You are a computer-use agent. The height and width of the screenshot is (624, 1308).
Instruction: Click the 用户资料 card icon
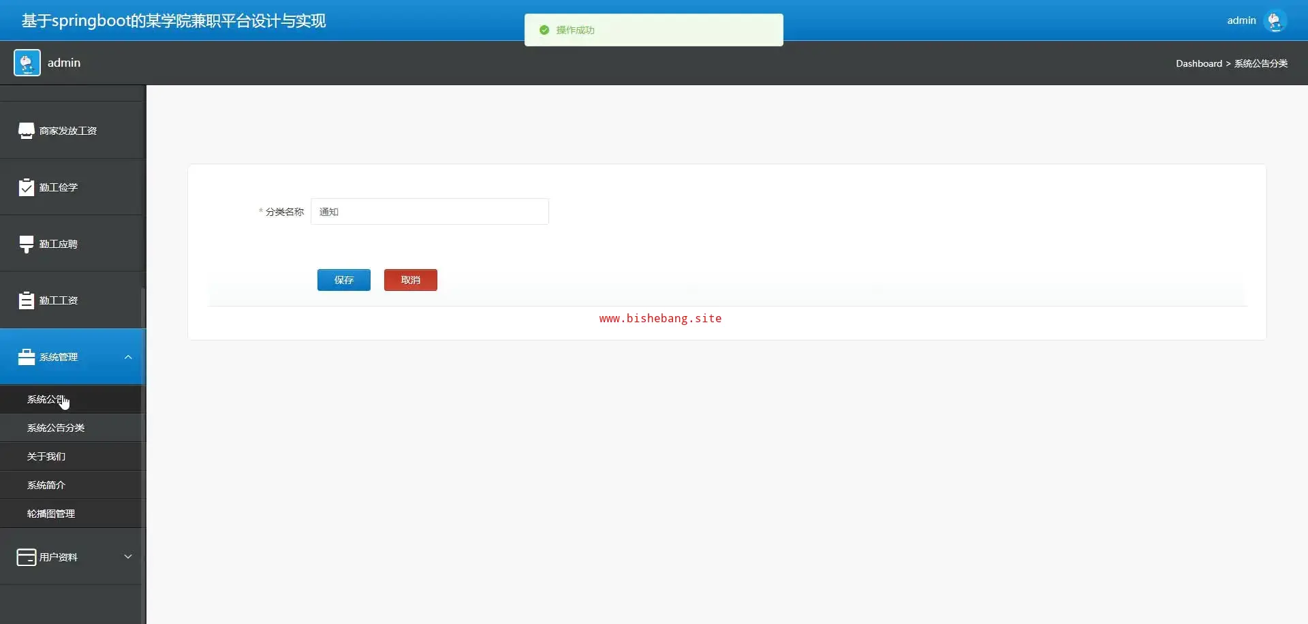[26, 557]
